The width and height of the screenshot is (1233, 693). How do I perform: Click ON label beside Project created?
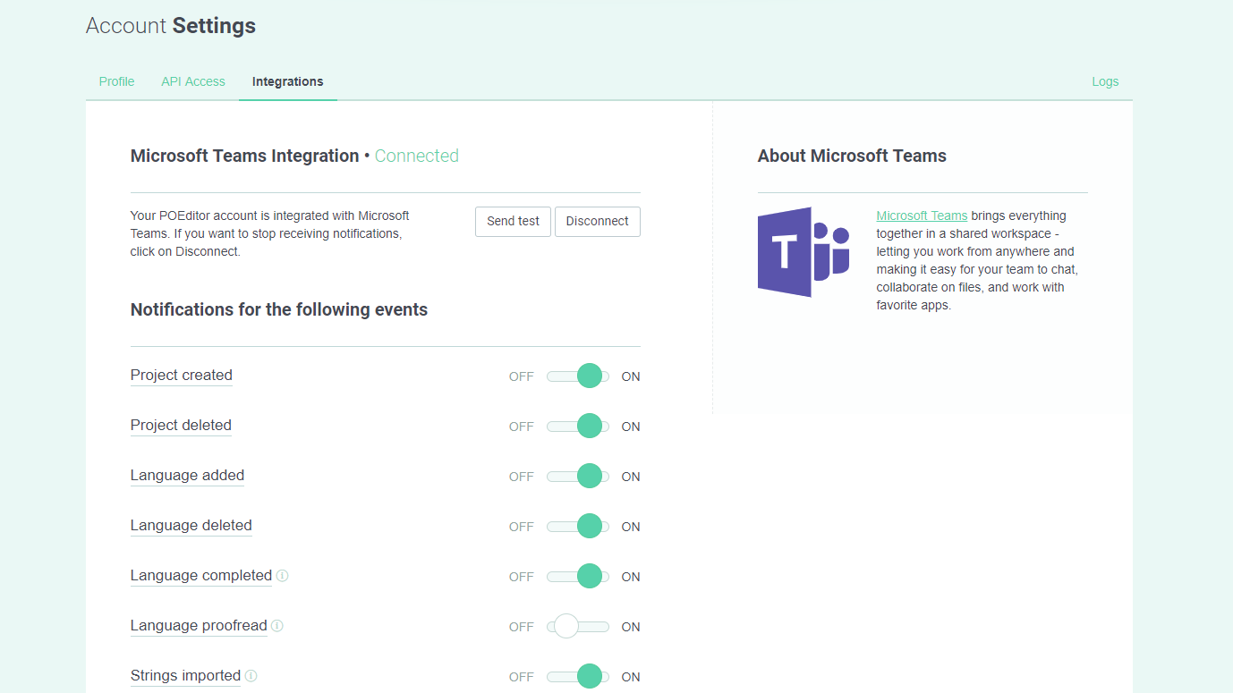click(x=631, y=376)
